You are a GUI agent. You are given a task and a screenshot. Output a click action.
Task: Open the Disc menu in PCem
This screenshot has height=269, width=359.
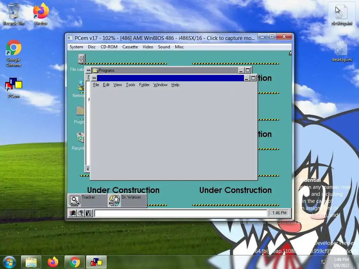[92, 47]
